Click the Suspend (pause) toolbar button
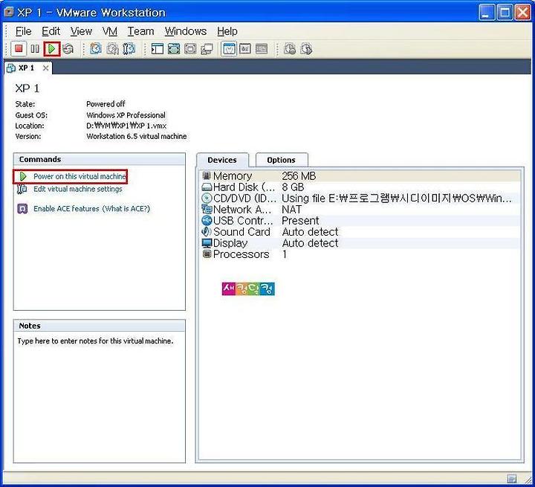Image resolution: width=535 pixels, height=487 pixels. point(35,49)
